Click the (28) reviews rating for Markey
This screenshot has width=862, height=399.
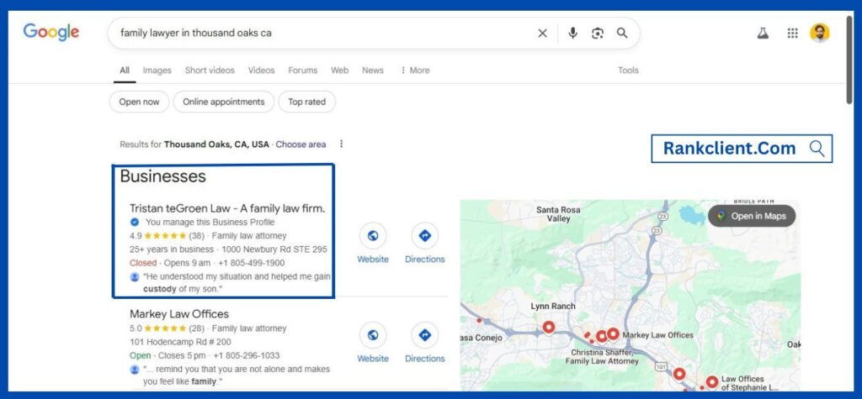pyautogui.click(x=196, y=328)
